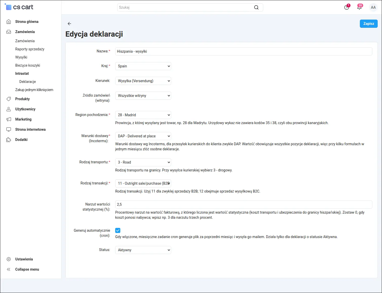The image size is (382, 293).
Task: Click the home icon for Strona główna
Action: pos(9,22)
